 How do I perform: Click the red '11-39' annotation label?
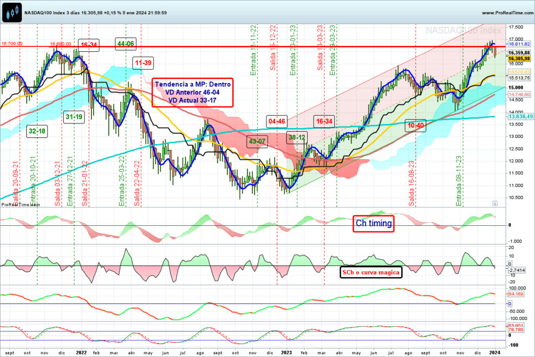point(143,63)
